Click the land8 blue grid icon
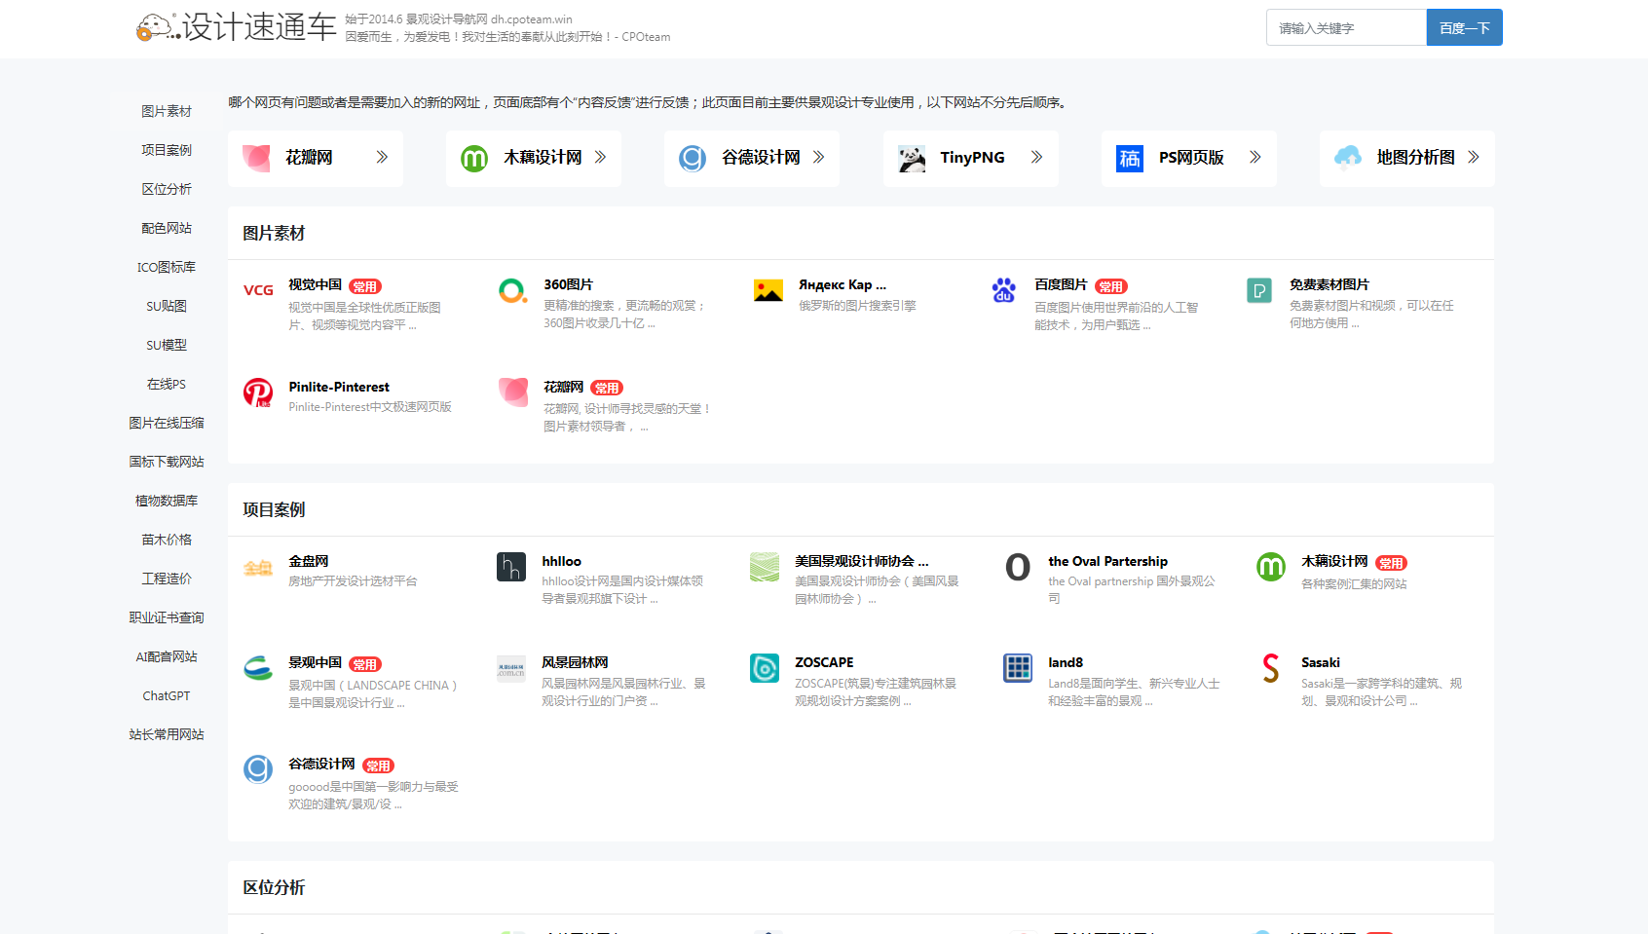This screenshot has width=1648, height=934. pos(1018,668)
